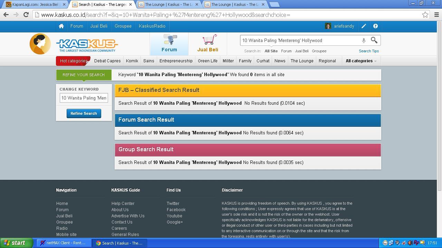Viewport: 442px width, 248px height.
Task: Click the magnifier search icon
Action: pos(374,40)
